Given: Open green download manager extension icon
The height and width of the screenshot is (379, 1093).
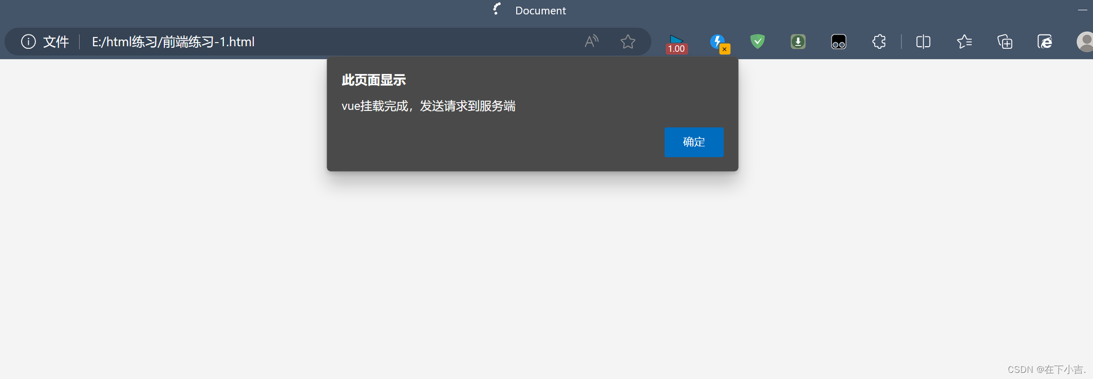Looking at the screenshot, I should point(798,42).
